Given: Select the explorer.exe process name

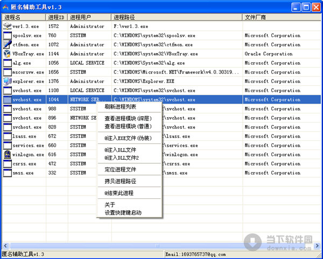Looking at the screenshot, I should click(x=28, y=81).
